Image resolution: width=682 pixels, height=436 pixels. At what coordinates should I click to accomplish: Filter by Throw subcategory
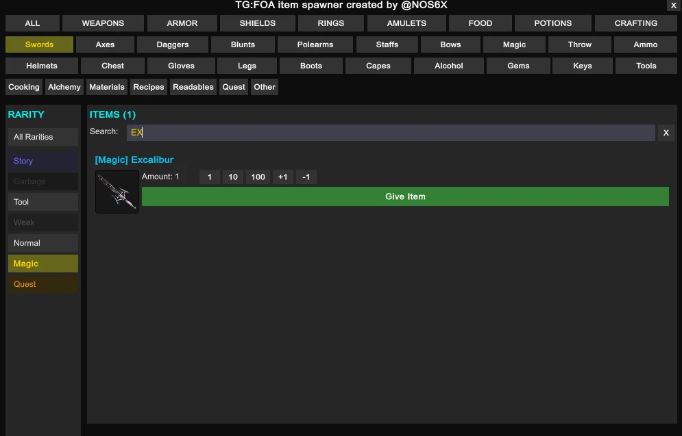(580, 44)
